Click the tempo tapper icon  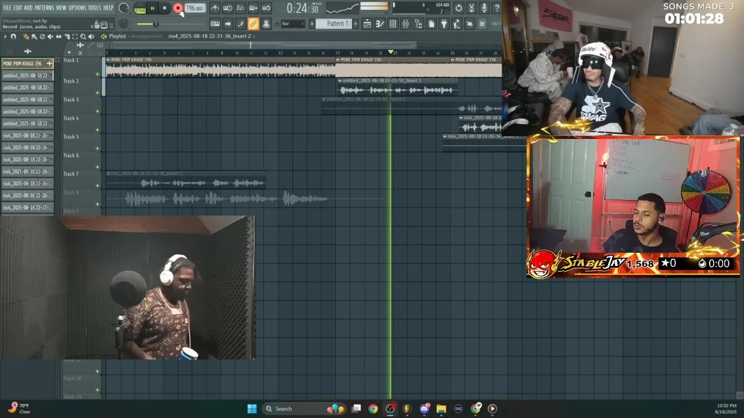(x=457, y=24)
